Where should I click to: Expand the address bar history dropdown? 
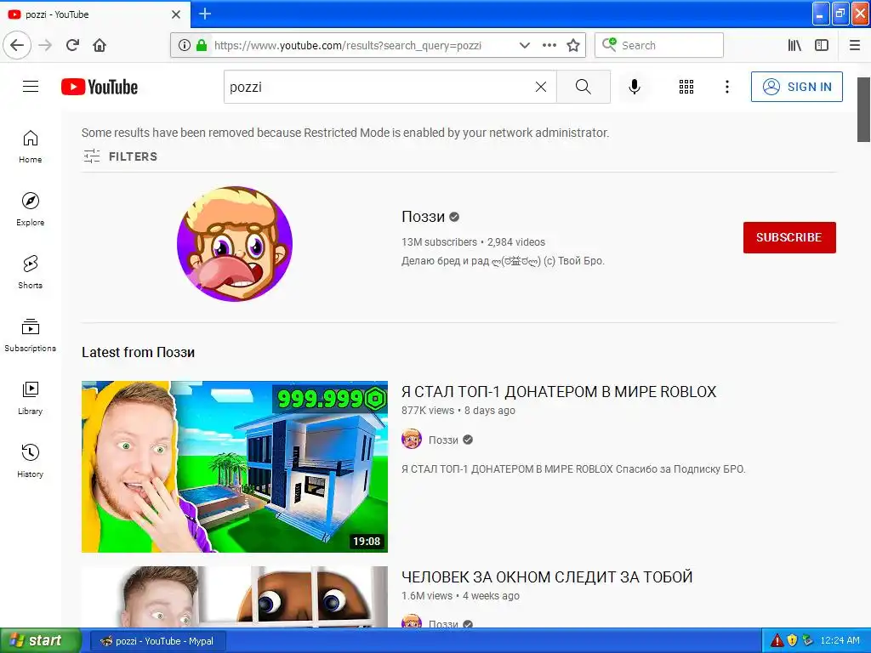tap(524, 45)
